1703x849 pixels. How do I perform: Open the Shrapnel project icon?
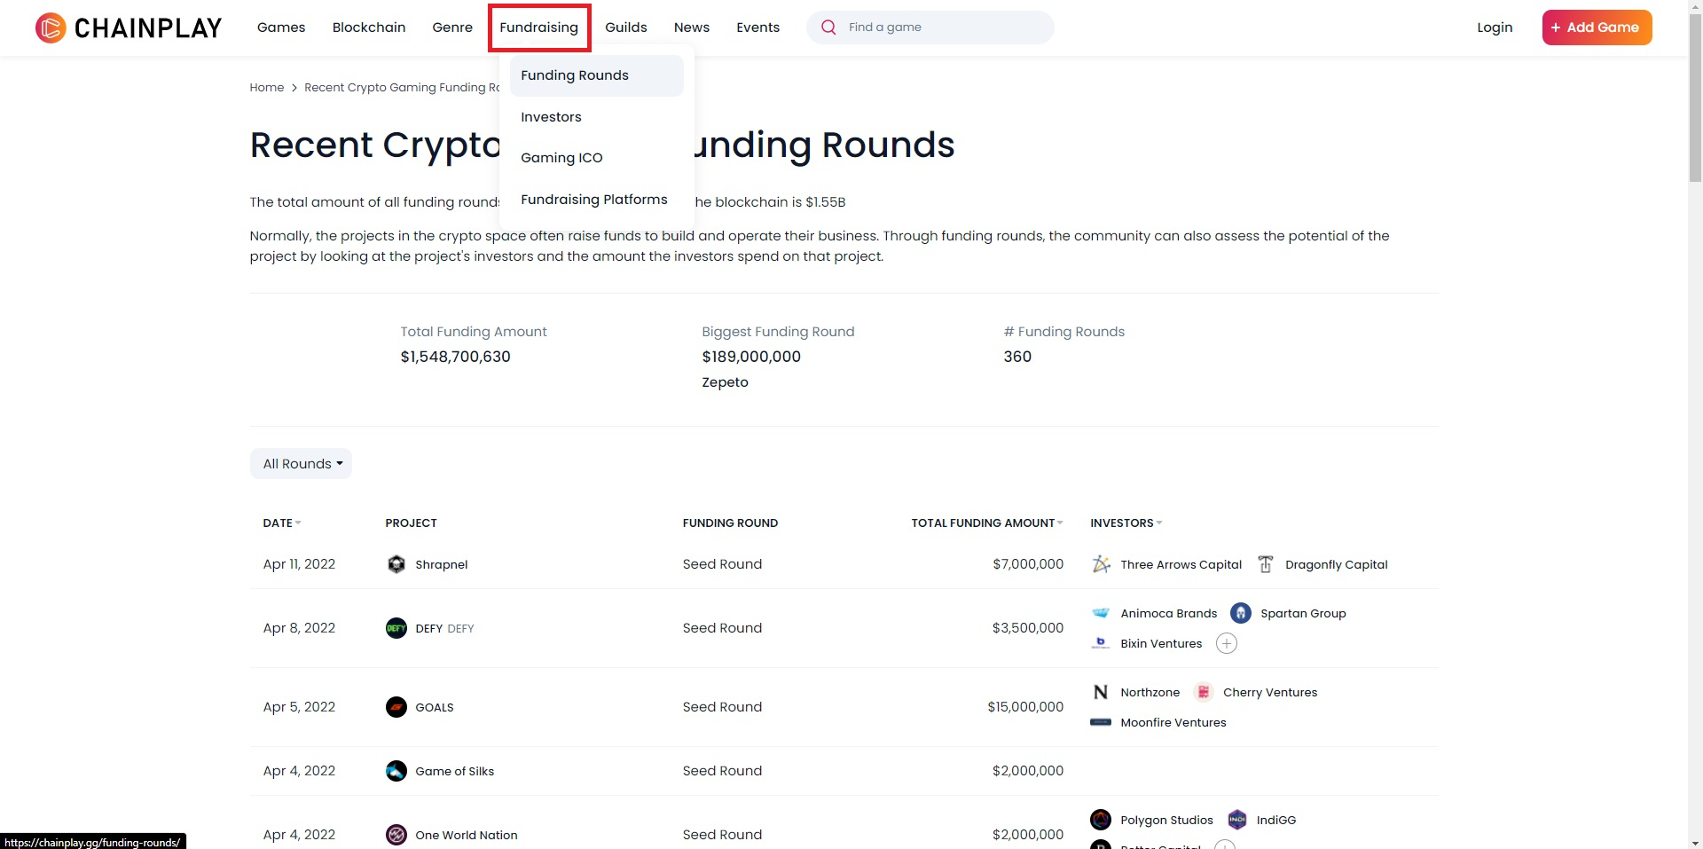(396, 564)
